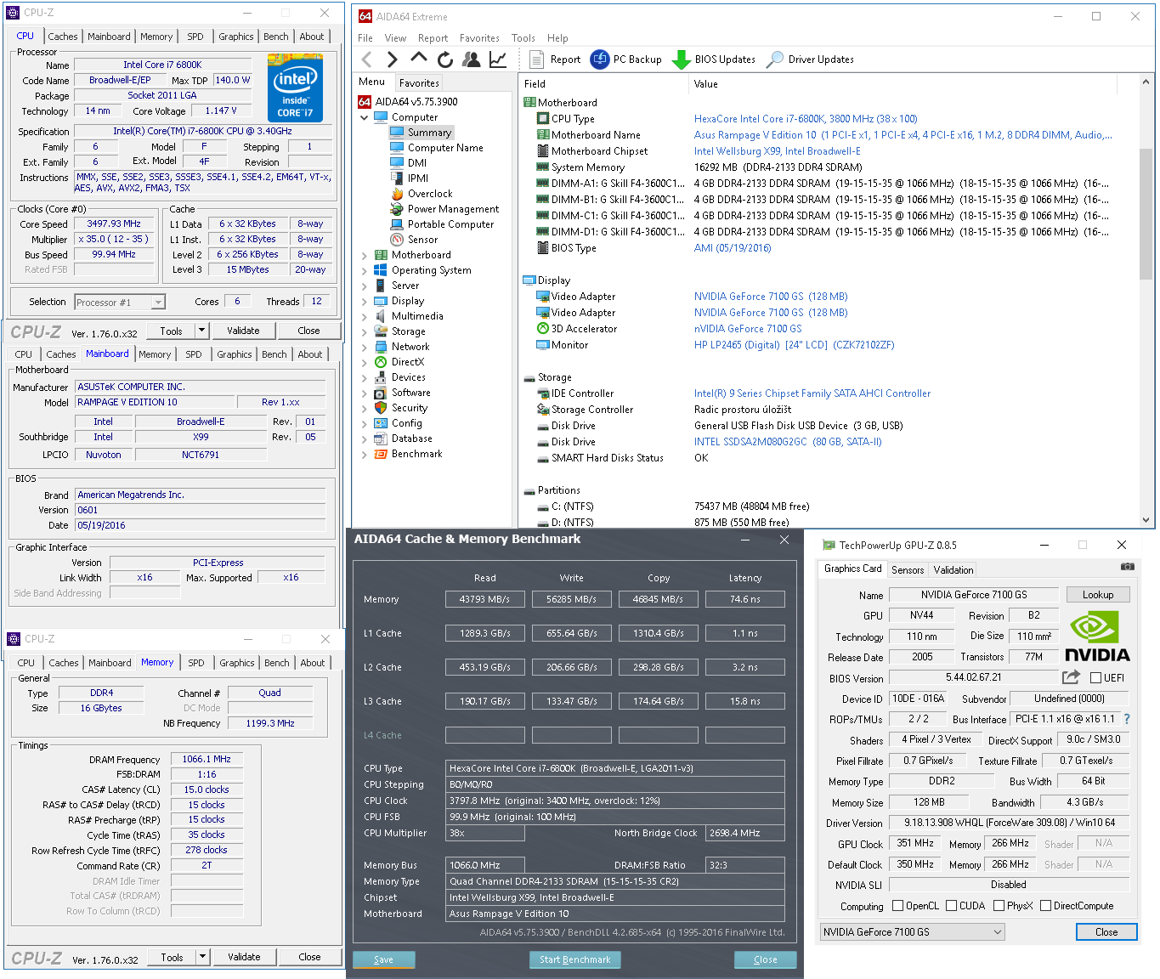Image resolution: width=1160 pixels, height=979 pixels.
Task: Click the Intel Core i7 logo in CPU-Z
Action: click(295, 88)
